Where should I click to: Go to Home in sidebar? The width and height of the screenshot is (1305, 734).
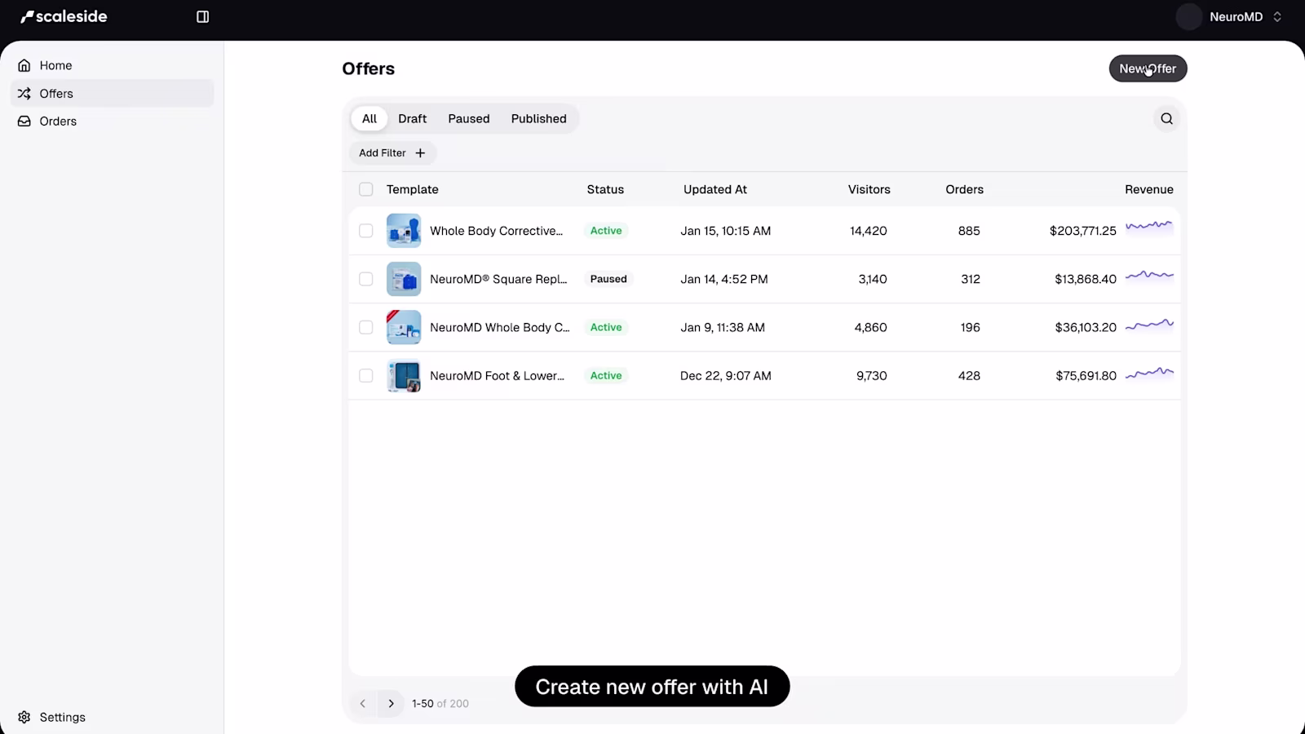coord(112,65)
